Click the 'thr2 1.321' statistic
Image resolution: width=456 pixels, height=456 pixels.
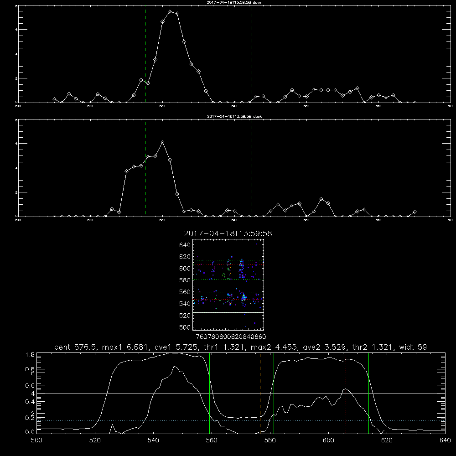(x=373, y=347)
